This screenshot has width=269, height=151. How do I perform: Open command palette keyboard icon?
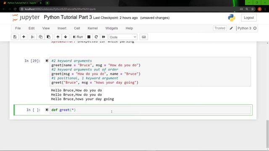coord(144,37)
